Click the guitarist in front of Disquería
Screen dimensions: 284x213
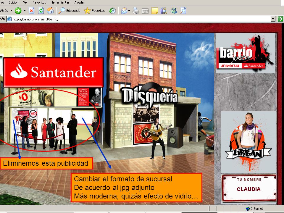pos(158,138)
